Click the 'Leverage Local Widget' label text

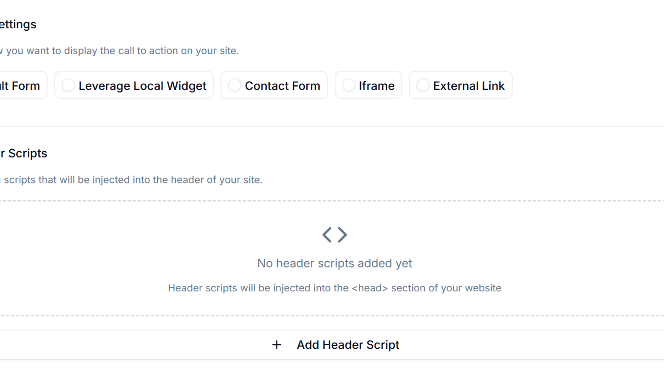point(142,86)
